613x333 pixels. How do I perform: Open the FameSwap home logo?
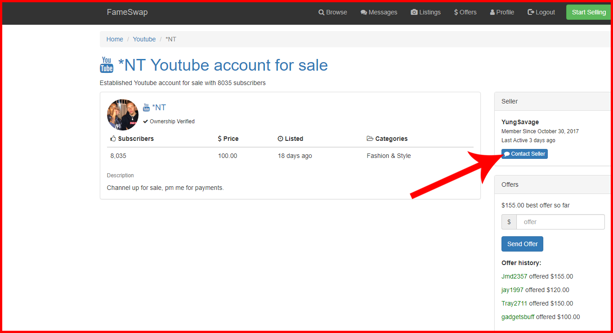coord(127,12)
